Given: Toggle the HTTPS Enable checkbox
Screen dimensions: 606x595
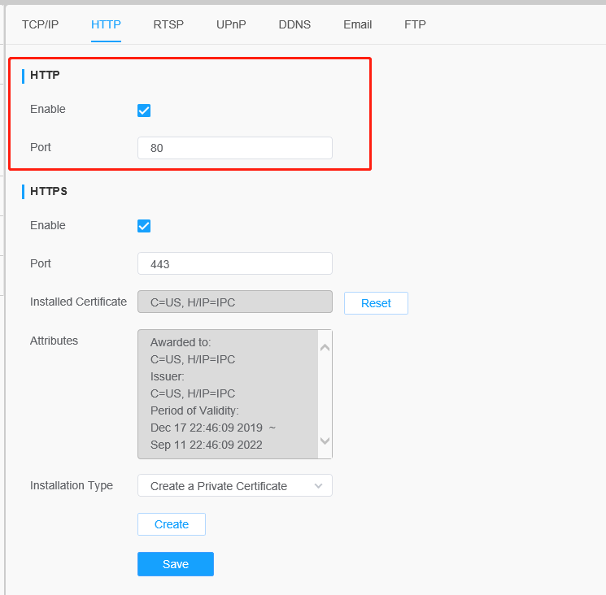Looking at the screenshot, I should tap(144, 226).
